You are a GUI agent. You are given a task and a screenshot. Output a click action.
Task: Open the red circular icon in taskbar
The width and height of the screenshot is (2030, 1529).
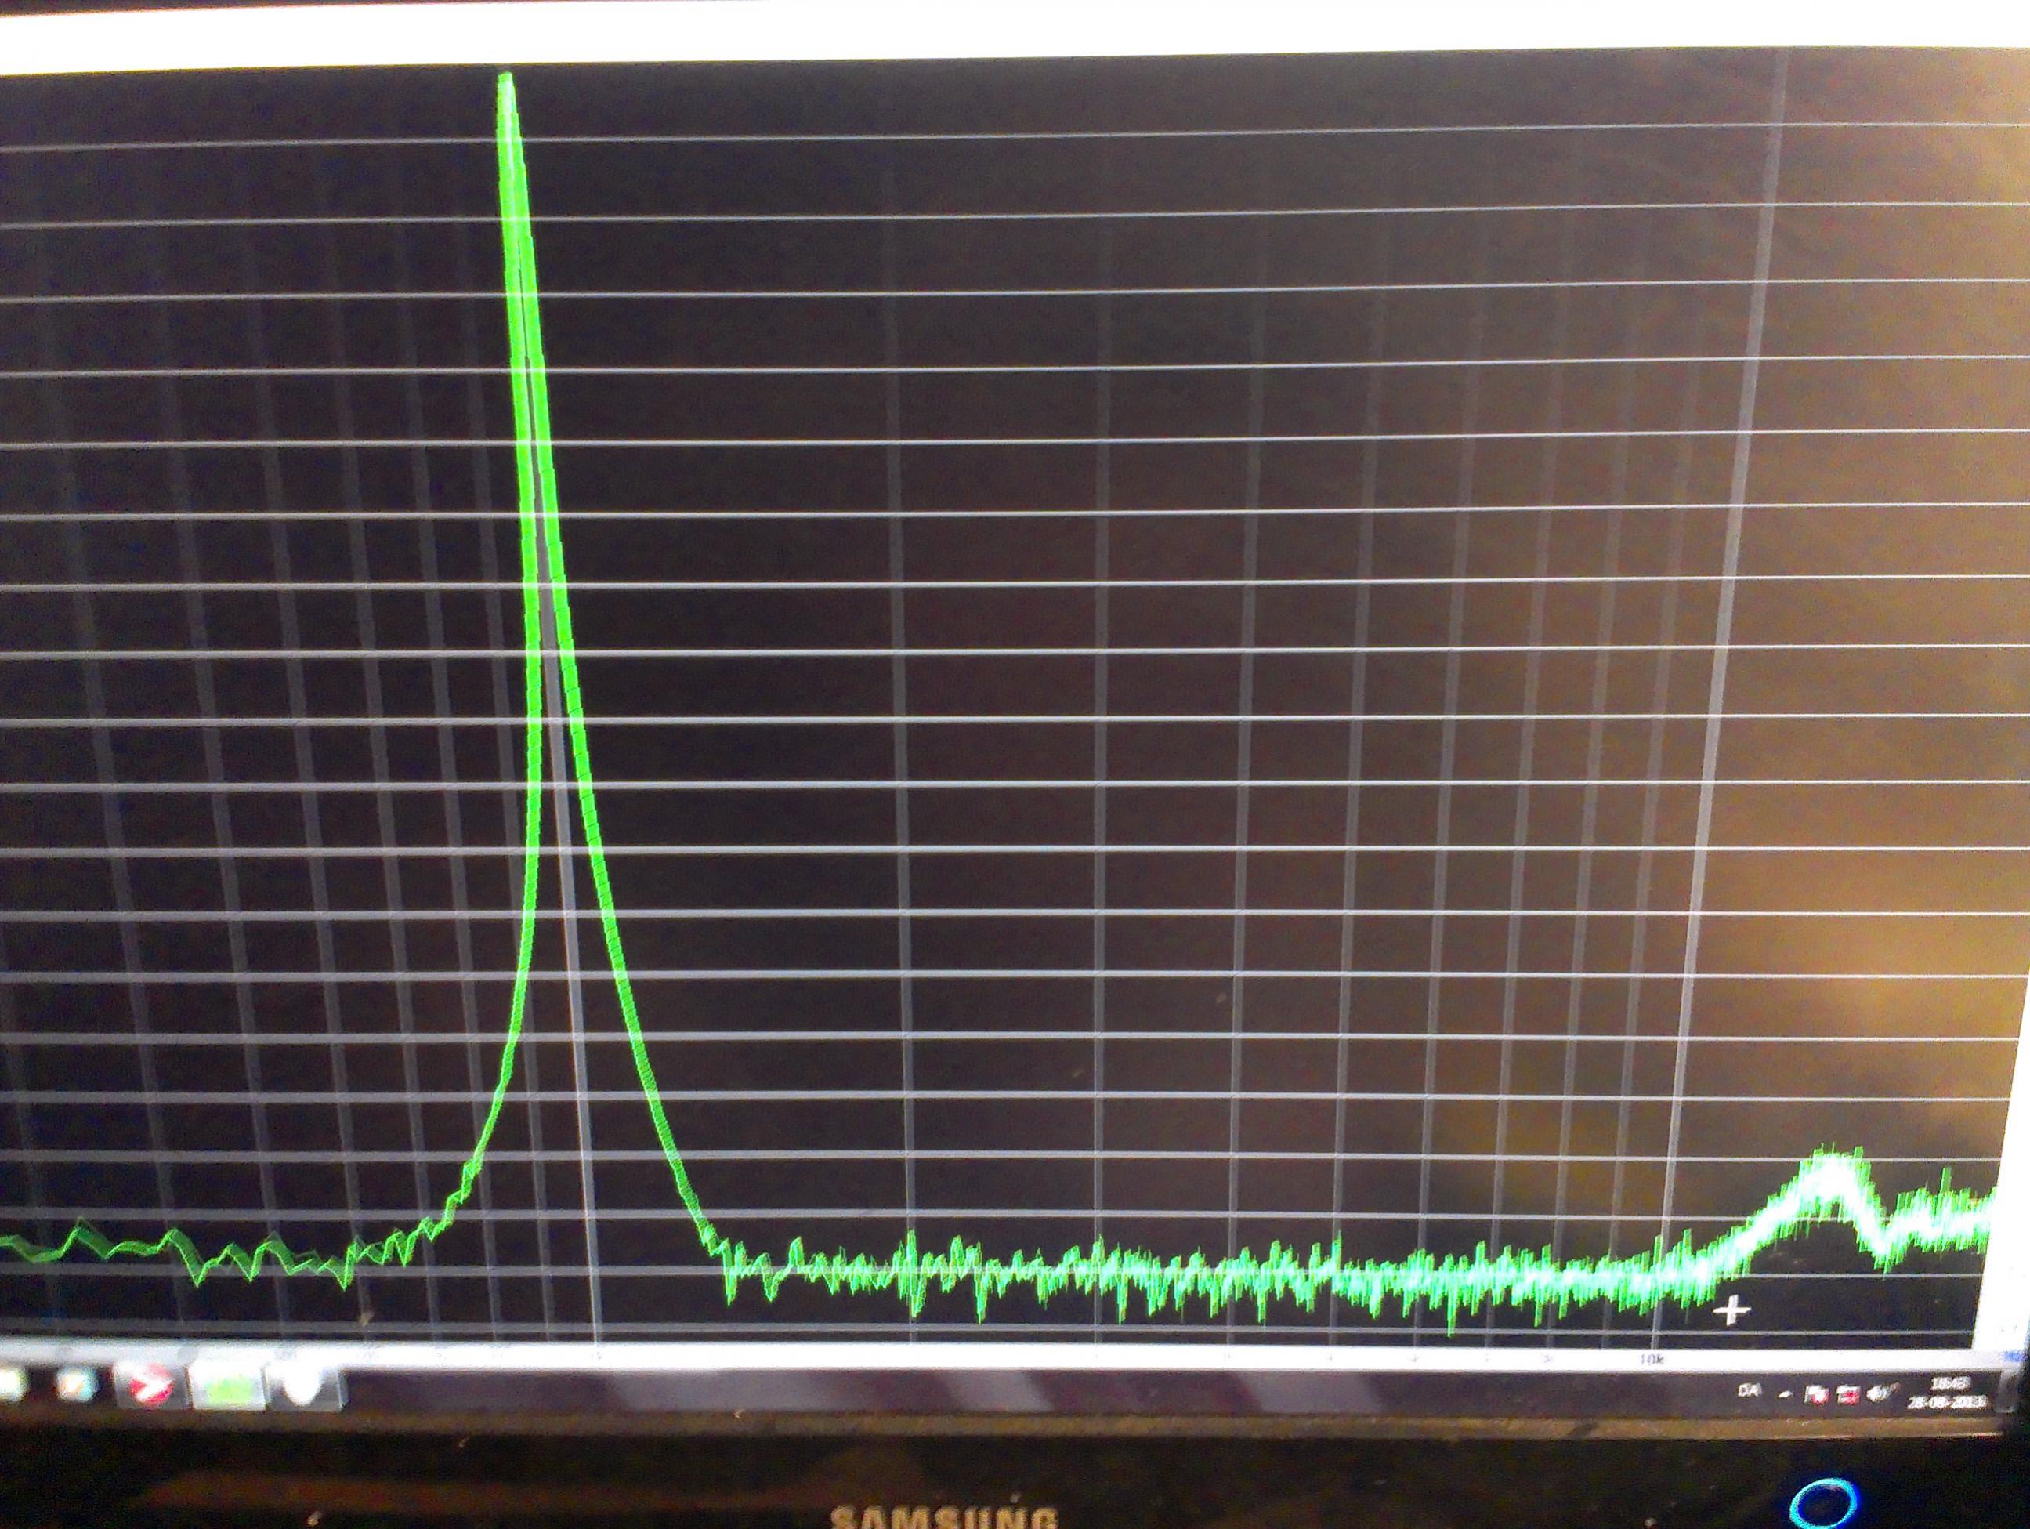pos(150,1386)
